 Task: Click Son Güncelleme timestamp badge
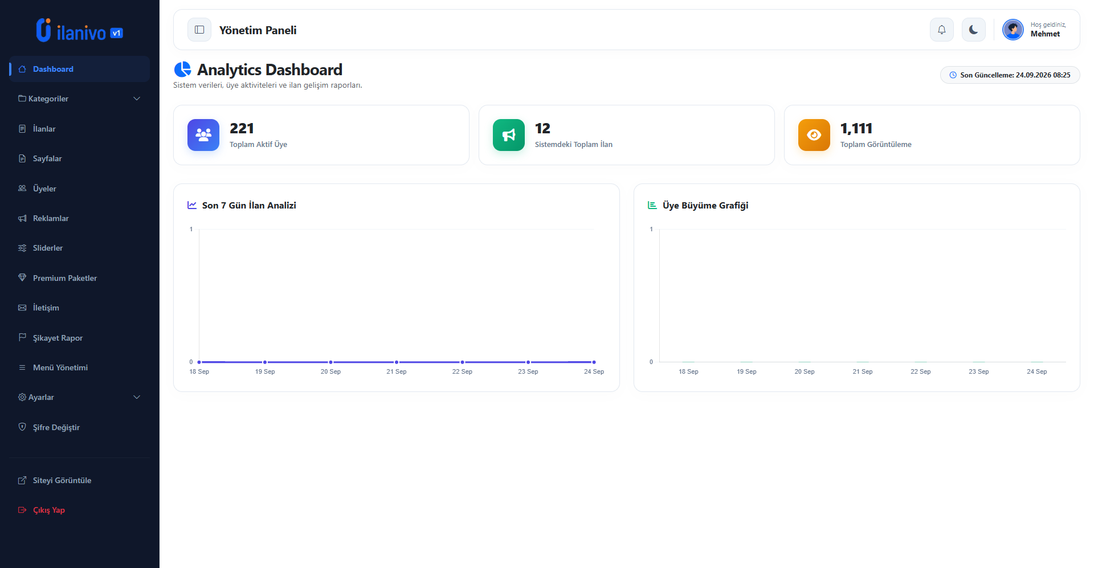tap(1010, 75)
